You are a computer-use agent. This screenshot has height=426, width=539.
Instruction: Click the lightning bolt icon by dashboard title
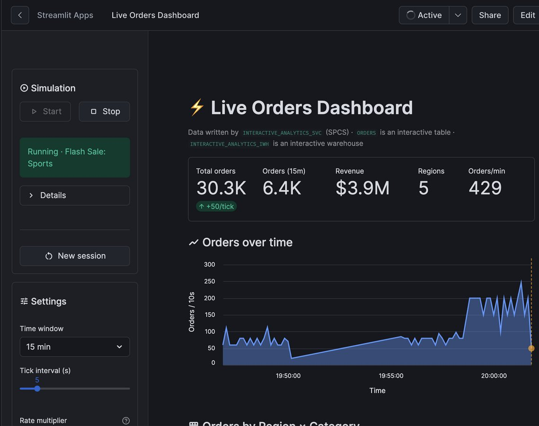pyautogui.click(x=197, y=107)
